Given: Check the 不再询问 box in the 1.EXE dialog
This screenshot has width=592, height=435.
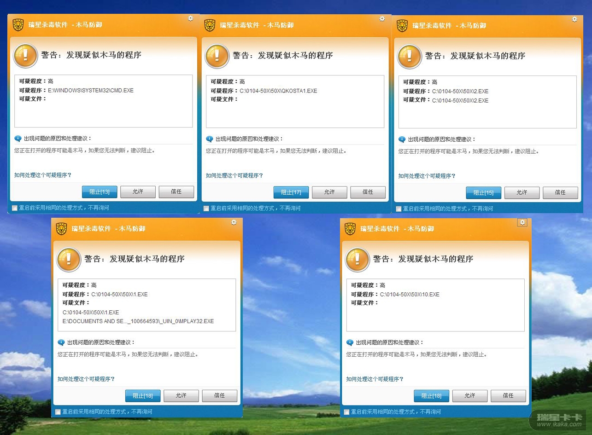Looking at the screenshot, I should 58,412.
